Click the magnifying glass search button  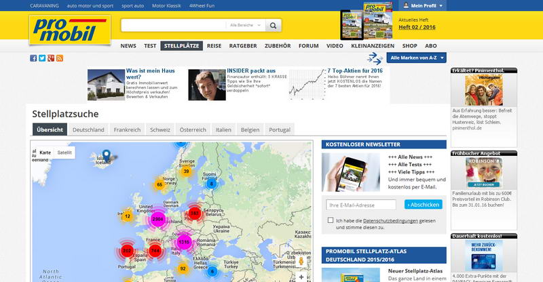coord(272,26)
